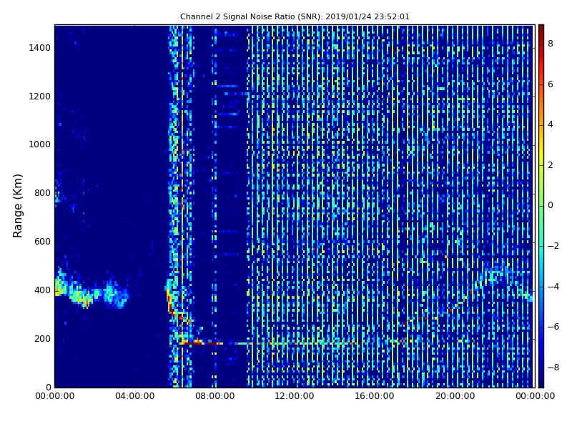The height and width of the screenshot is (429, 572).
Task: Click the 'Range (Km)' y-axis label
Action: click(17, 206)
